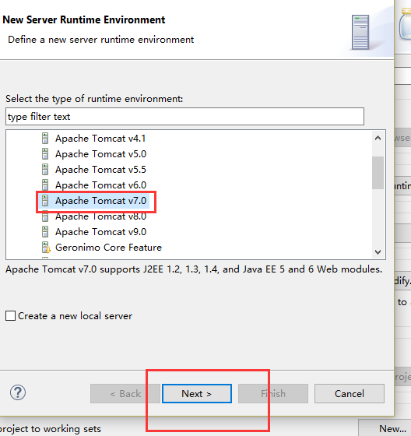The image size is (411, 436).
Task: Click the server icon beside Apache Tomcat v7.0
Action: [x=45, y=201]
